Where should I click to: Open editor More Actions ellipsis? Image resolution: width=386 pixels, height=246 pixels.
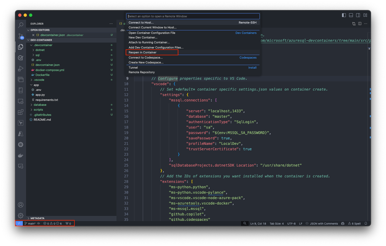(x=366, y=24)
